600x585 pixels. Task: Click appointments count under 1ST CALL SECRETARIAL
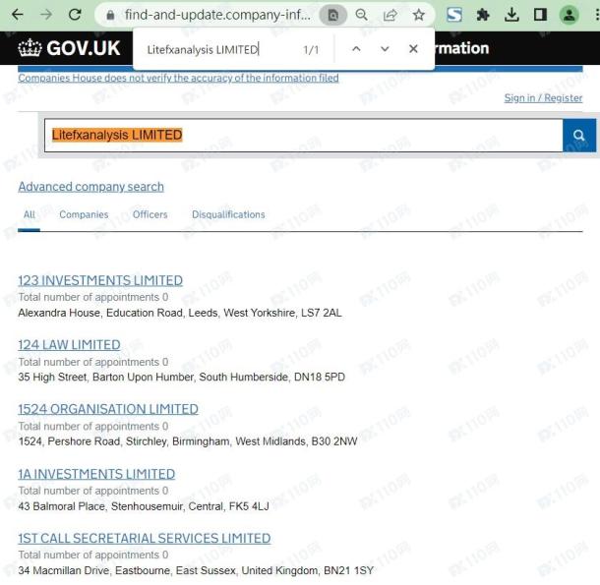(93, 556)
